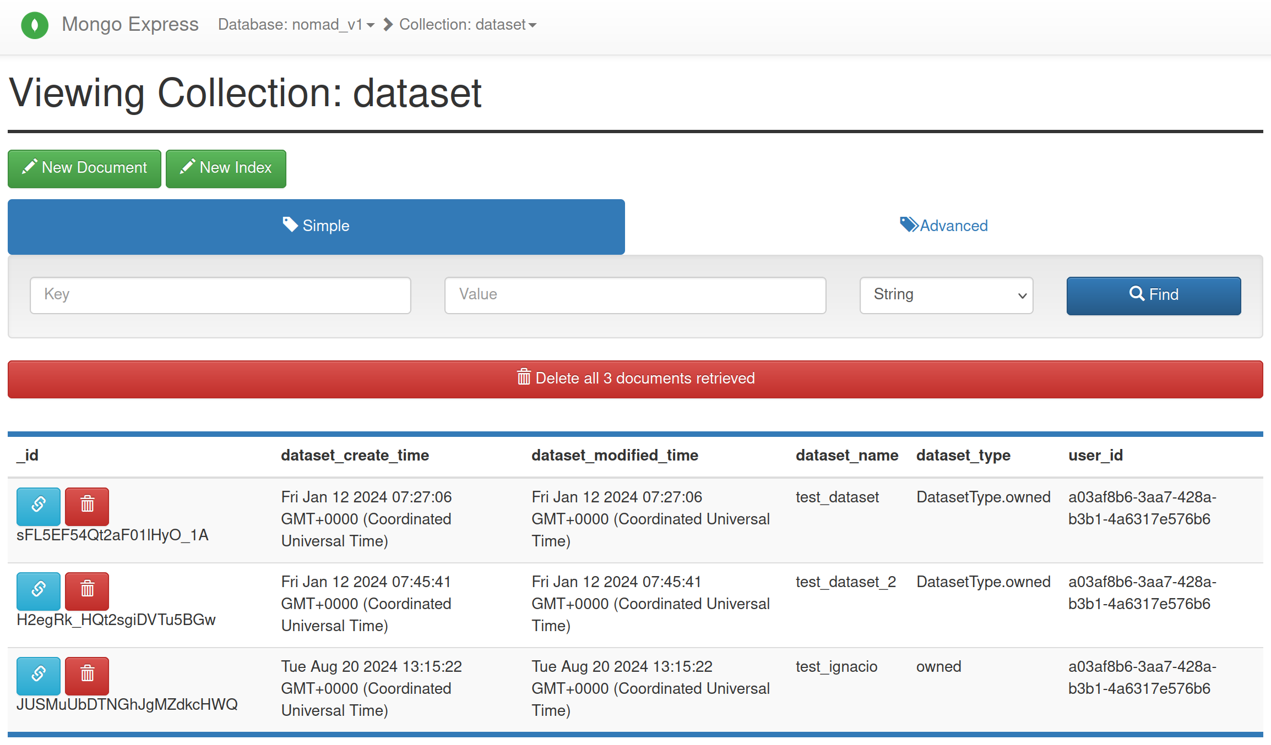The image size is (1271, 745).
Task: Click the New Document button
Action: pos(84,168)
